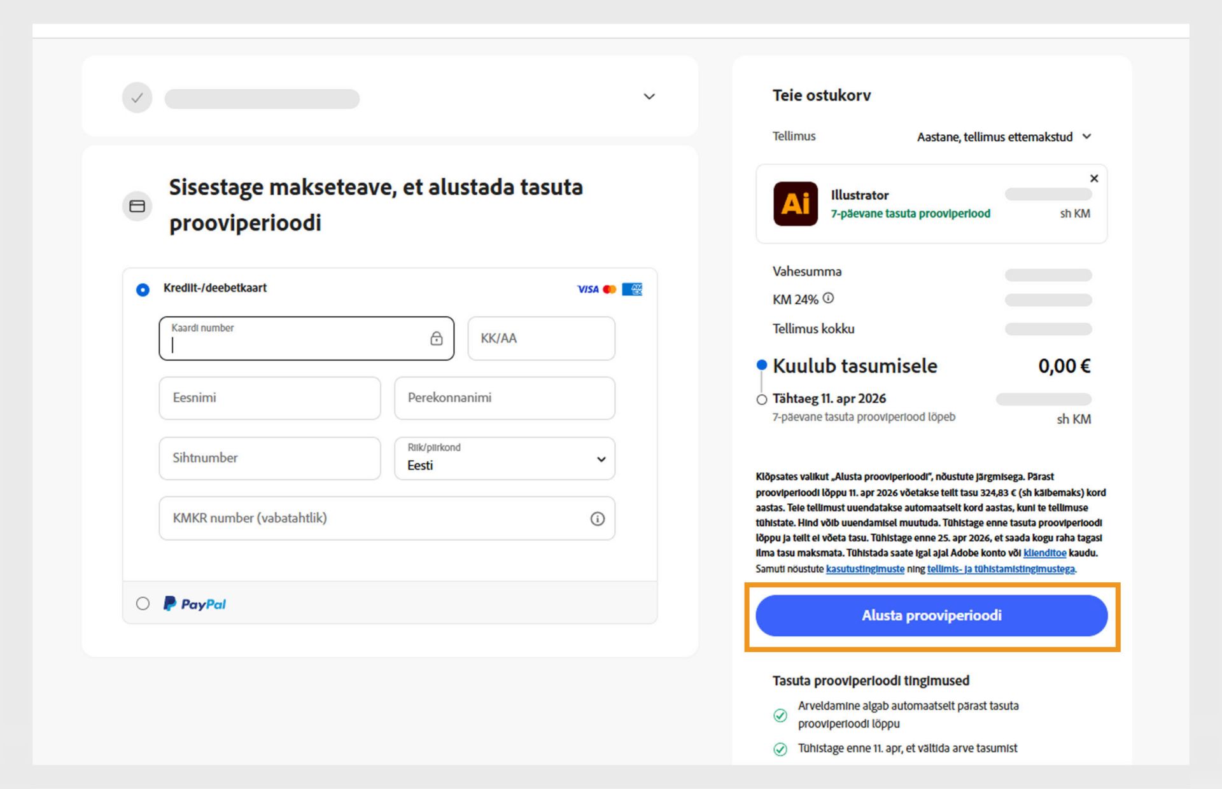
Task: Click the credit card icon beside payment heading
Action: click(x=137, y=206)
